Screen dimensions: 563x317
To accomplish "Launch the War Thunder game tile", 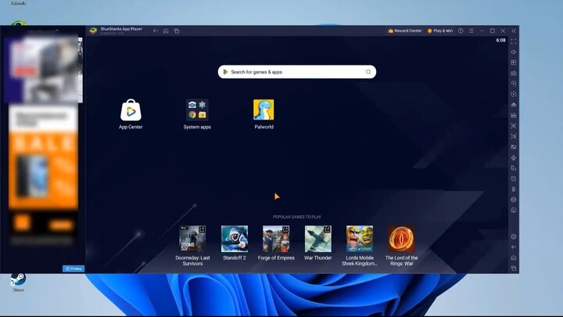I will (318, 239).
